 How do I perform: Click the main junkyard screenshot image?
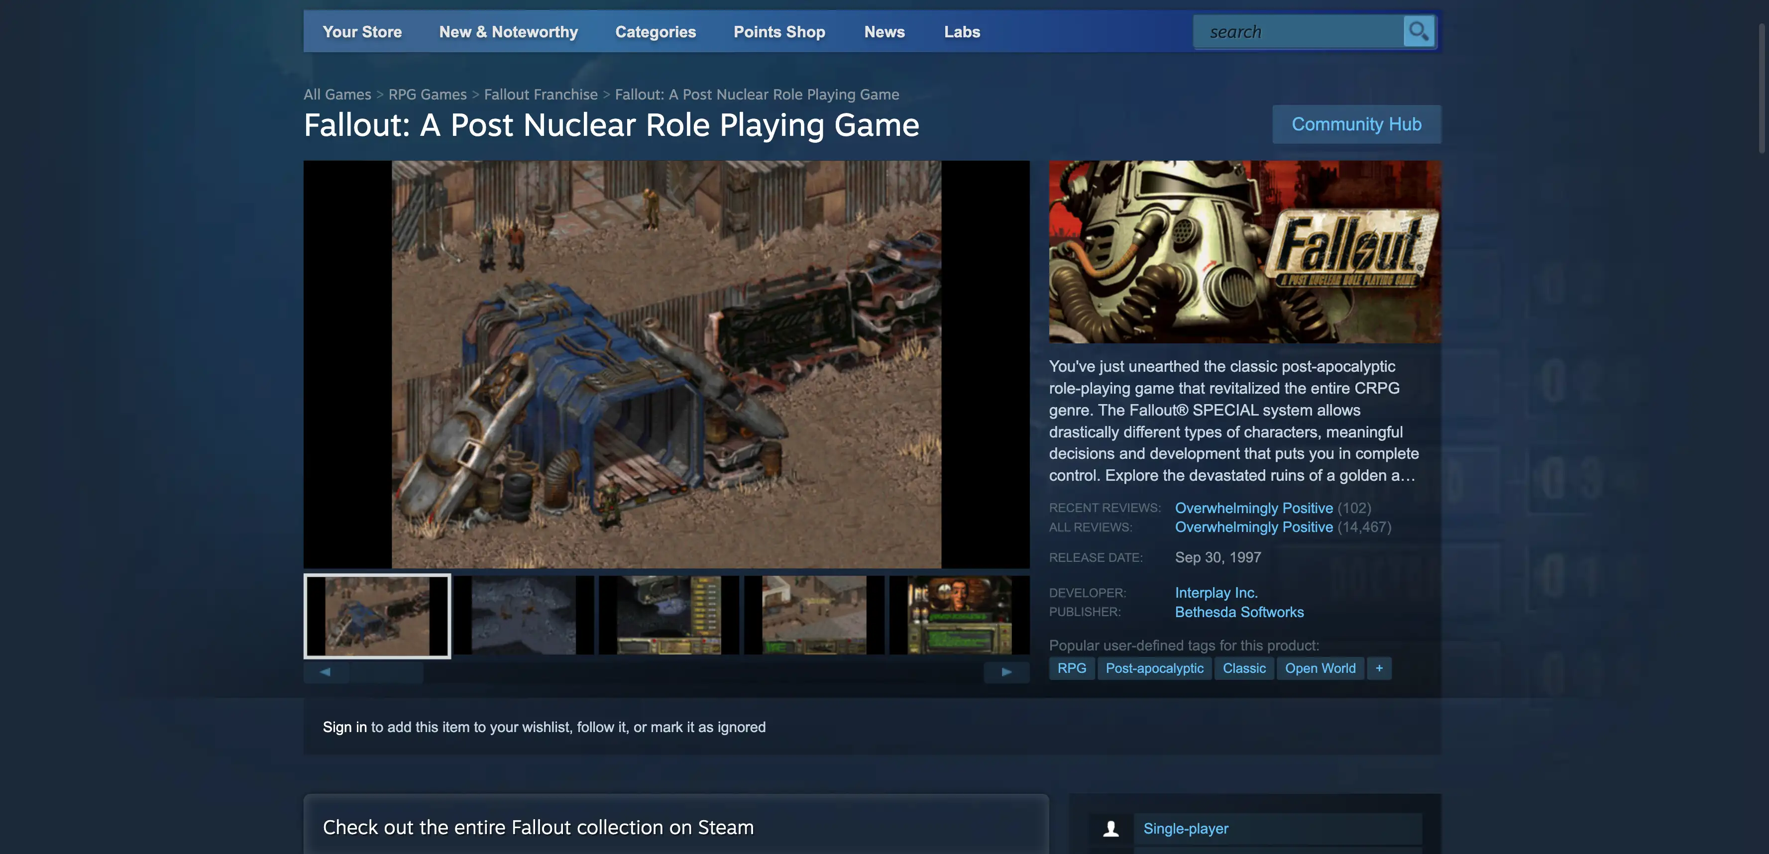pyautogui.click(x=666, y=364)
